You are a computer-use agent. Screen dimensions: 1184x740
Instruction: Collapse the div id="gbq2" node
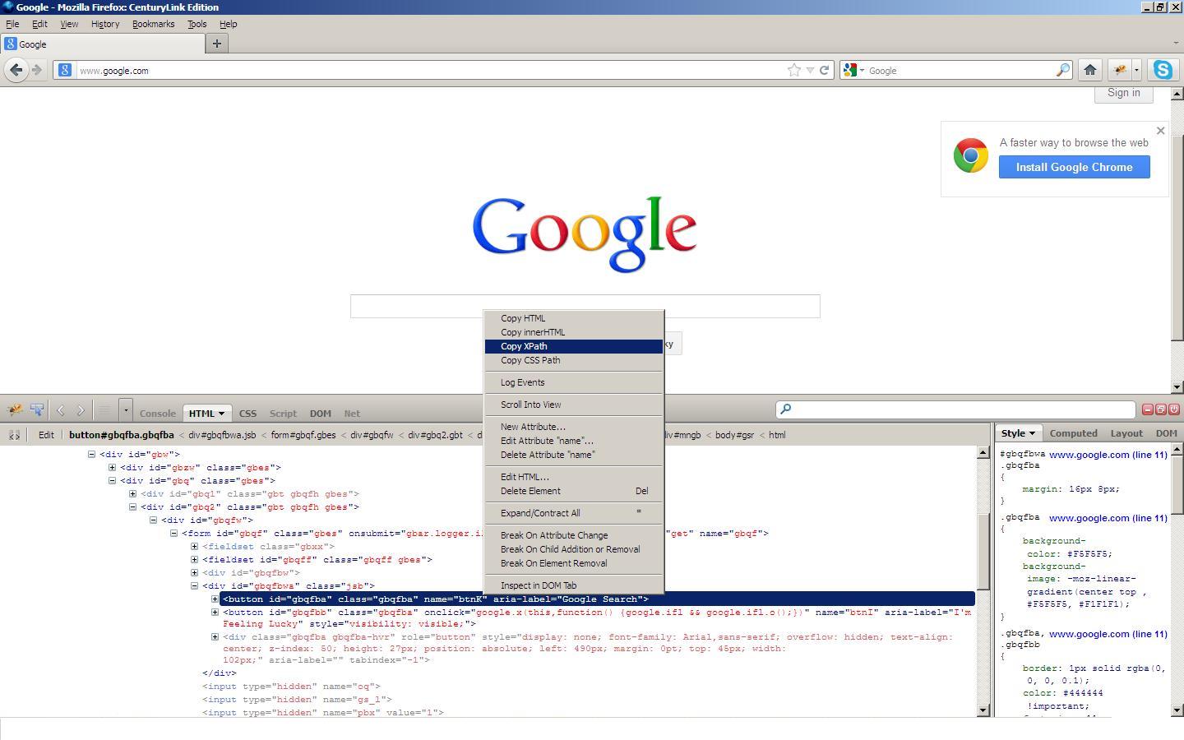click(x=133, y=506)
